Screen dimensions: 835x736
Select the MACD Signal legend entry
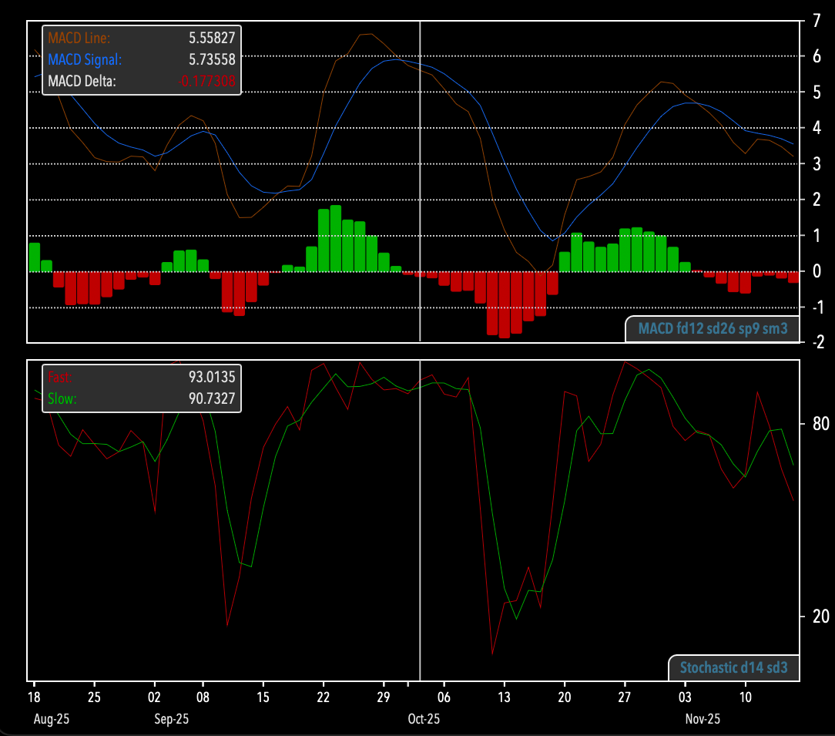(85, 59)
